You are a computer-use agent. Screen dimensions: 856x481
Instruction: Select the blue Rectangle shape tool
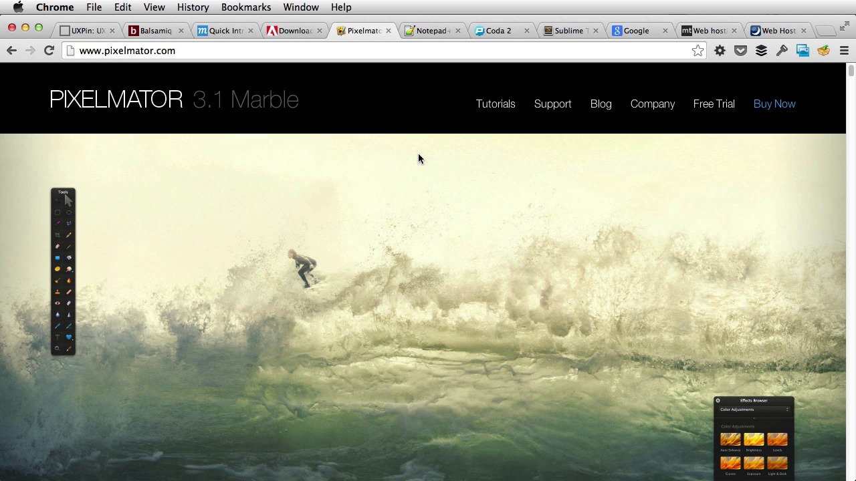coord(58,257)
